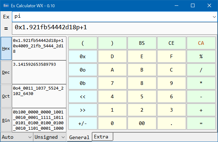The width and height of the screenshot is (218, 142).
Task: Click the close parenthesis key
Action: (112, 43)
